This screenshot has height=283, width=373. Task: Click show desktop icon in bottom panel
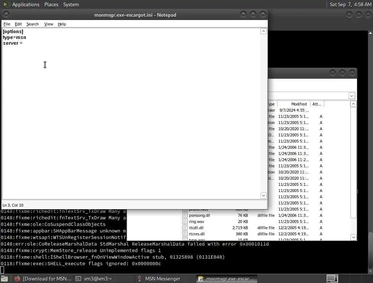coord(4,279)
